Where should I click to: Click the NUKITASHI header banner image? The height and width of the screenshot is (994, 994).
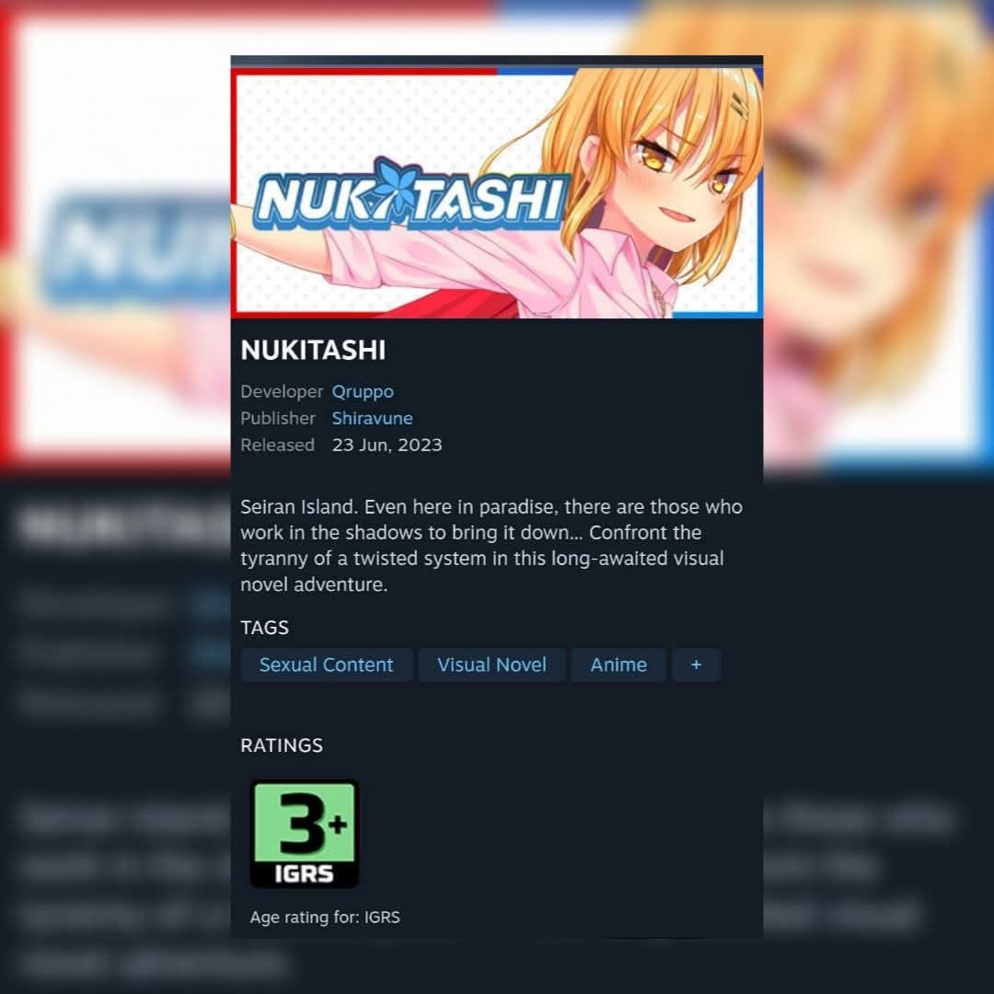click(497, 192)
